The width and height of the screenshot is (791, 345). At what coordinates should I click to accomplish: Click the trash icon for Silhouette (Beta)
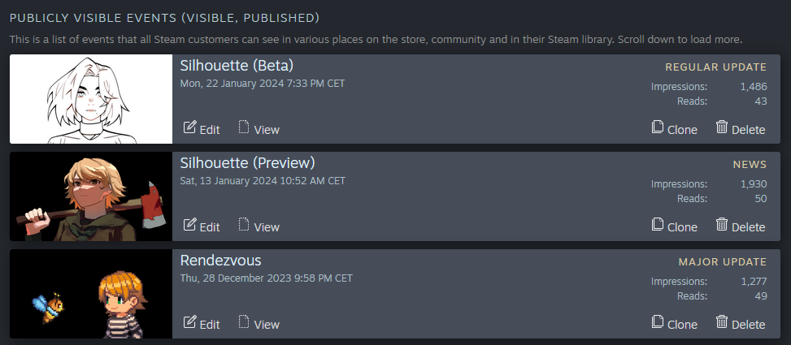[722, 127]
